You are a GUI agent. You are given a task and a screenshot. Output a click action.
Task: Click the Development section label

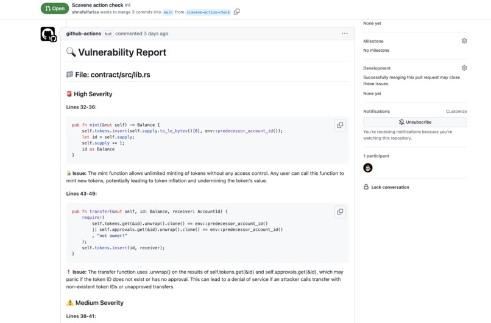click(376, 68)
